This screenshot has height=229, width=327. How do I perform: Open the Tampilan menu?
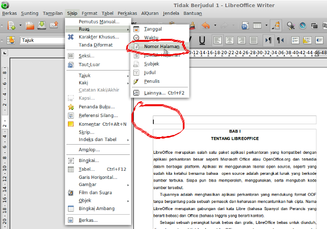click(x=53, y=13)
